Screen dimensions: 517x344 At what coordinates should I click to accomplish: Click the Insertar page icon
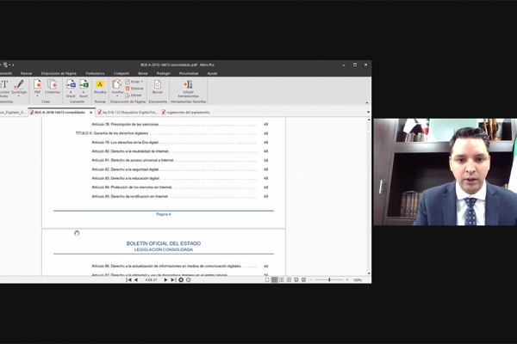[x=116, y=84]
